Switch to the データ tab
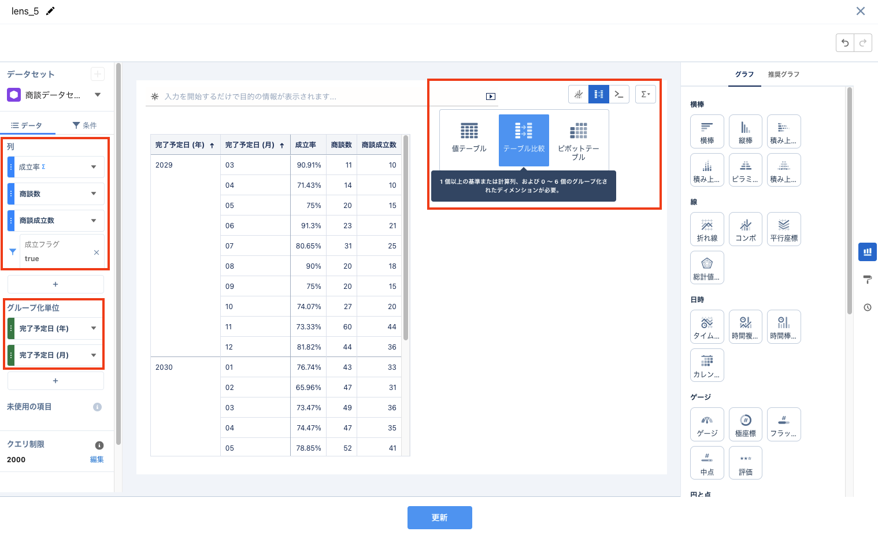 point(27,125)
